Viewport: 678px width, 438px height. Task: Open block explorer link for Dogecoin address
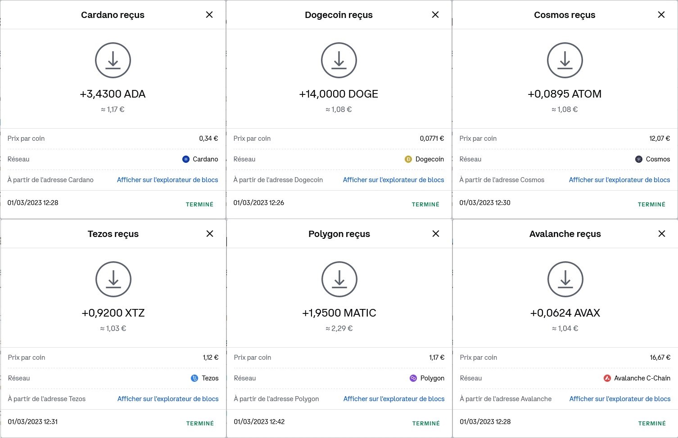point(393,180)
